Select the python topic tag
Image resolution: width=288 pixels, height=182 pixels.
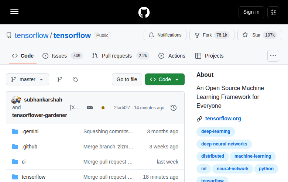click(266, 169)
